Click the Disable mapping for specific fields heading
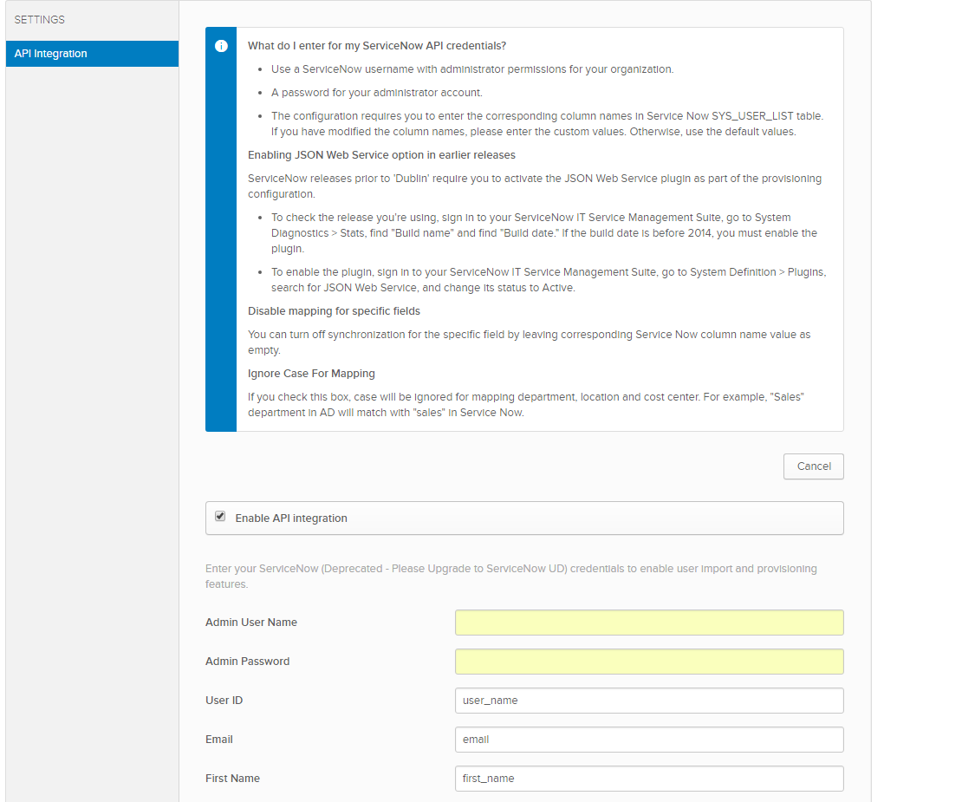 [x=334, y=311]
